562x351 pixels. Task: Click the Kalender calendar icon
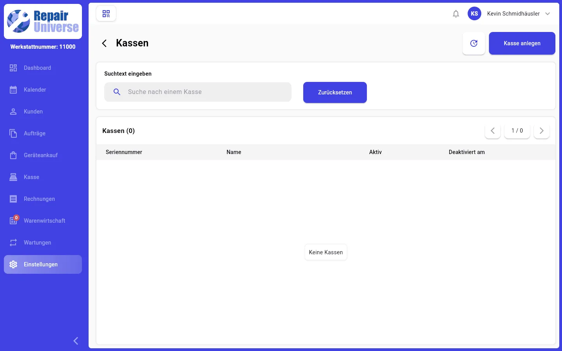[13, 90]
